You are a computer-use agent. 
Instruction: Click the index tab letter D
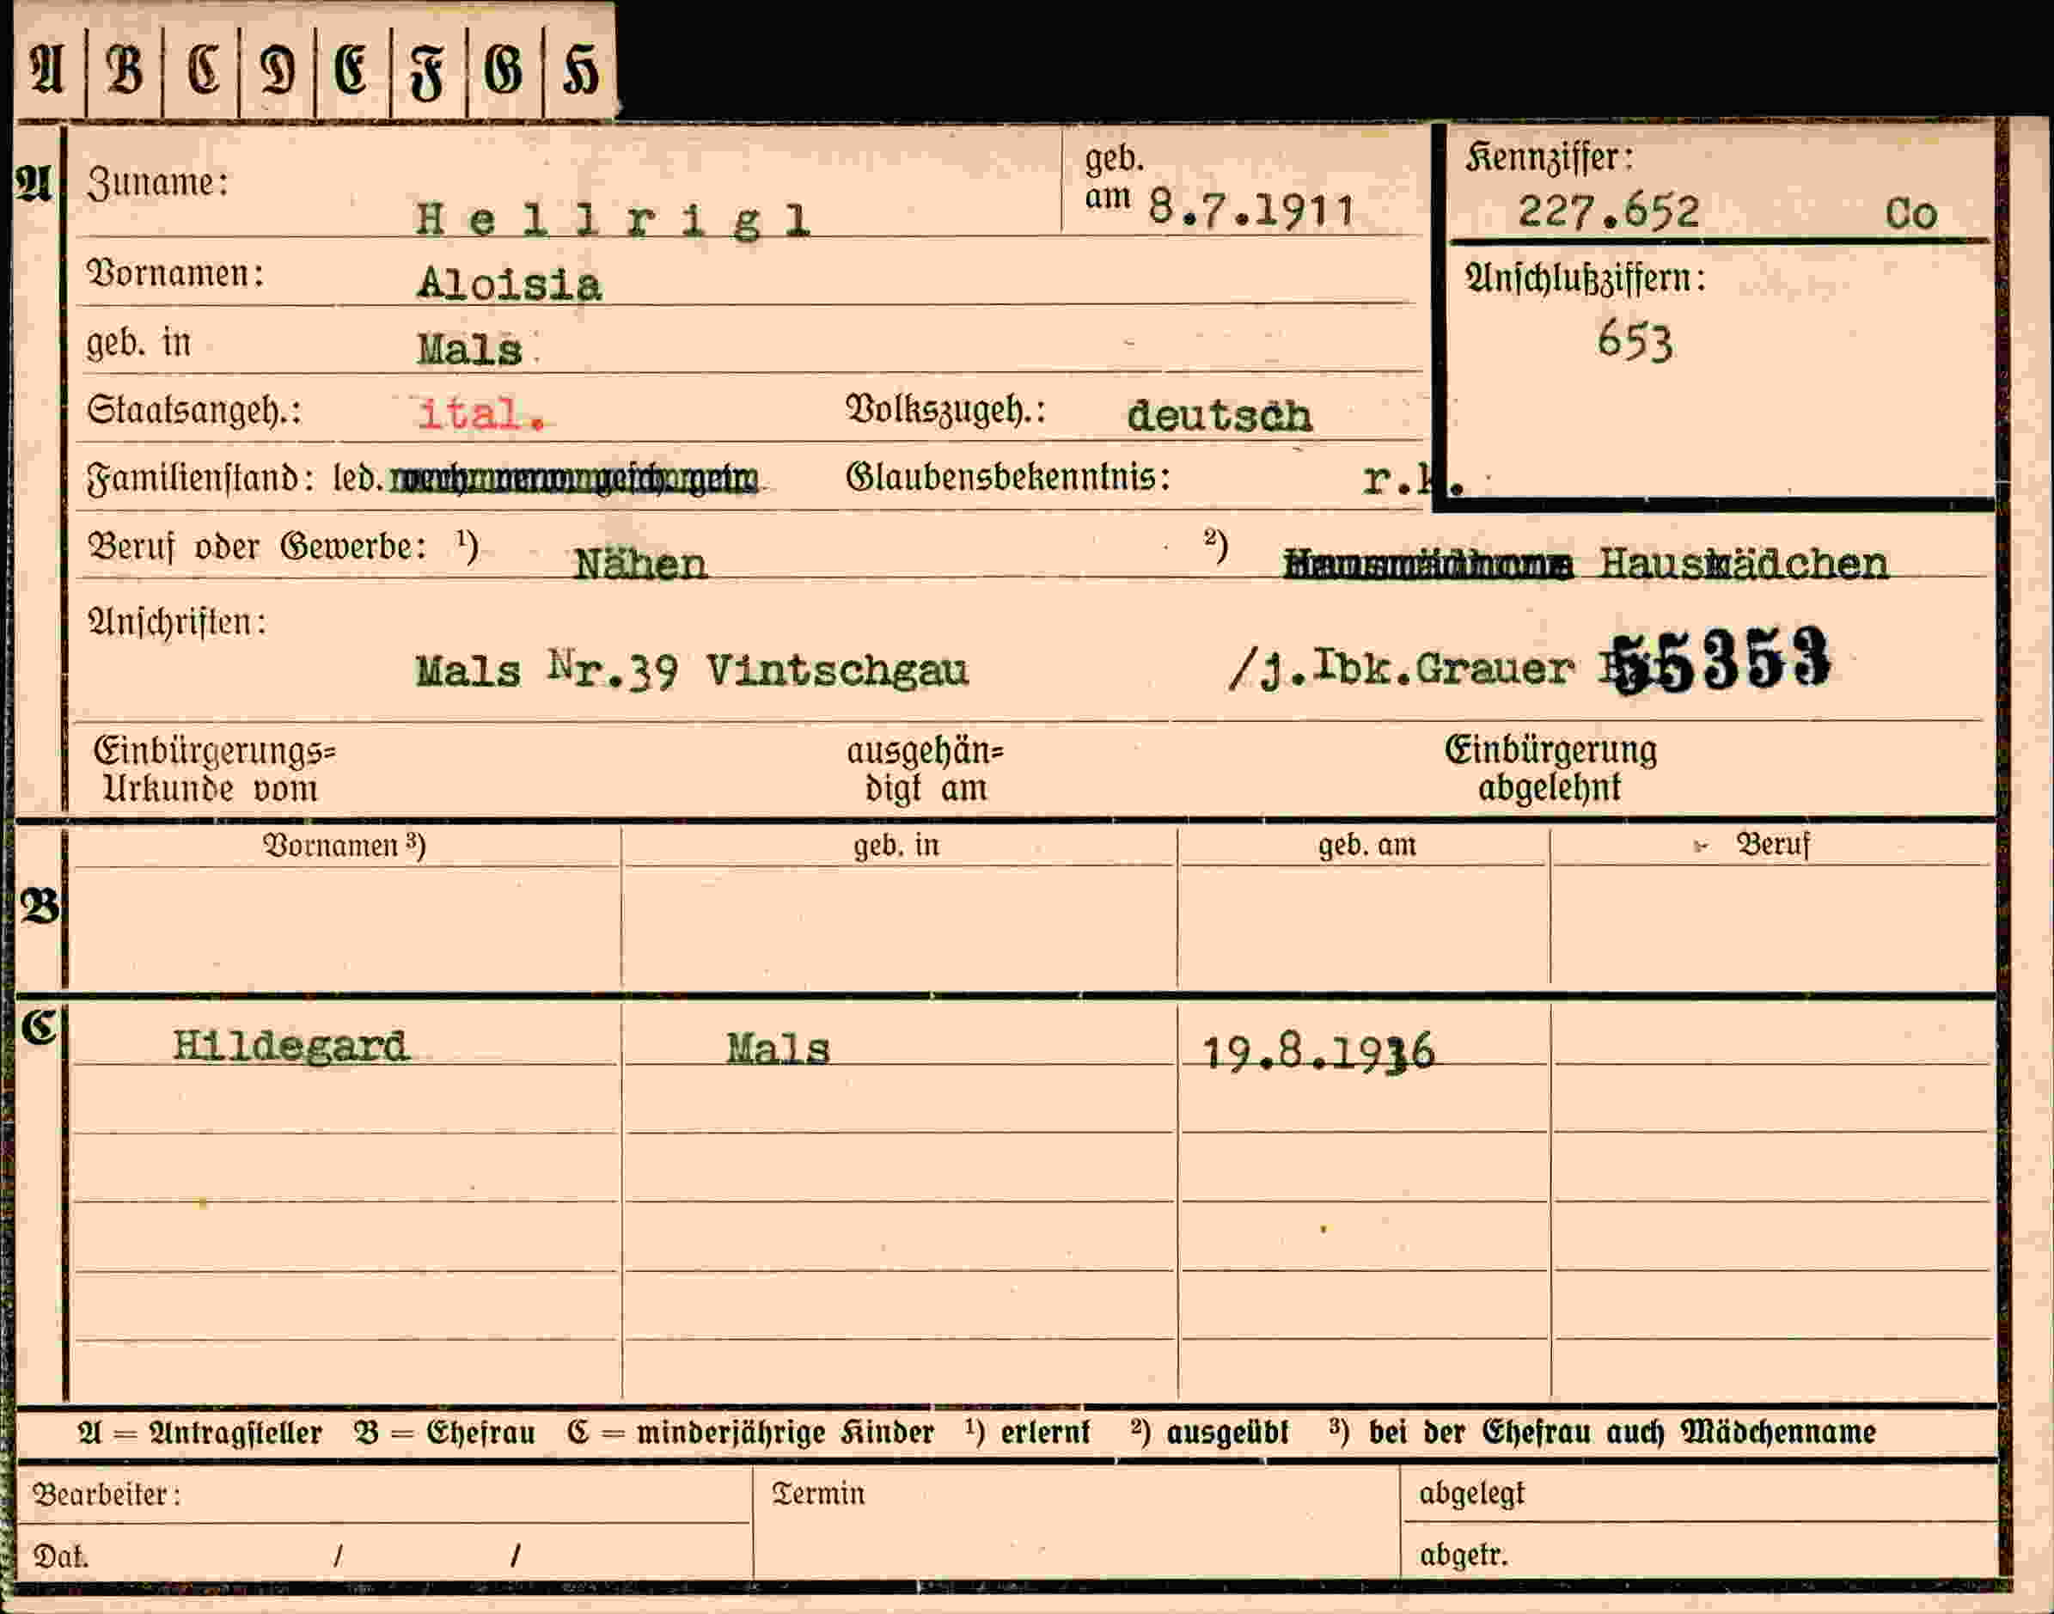[277, 70]
